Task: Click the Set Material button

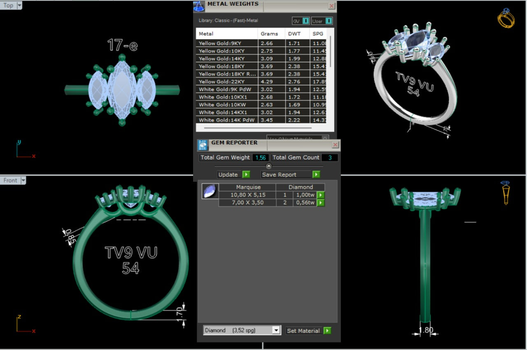Action: (x=304, y=331)
